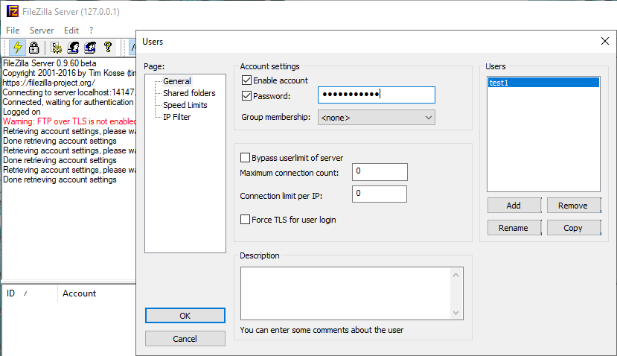Image resolution: width=617 pixels, height=356 pixels.
Task: Enable Bypass userlimit of server
Action: pos(245,158)
